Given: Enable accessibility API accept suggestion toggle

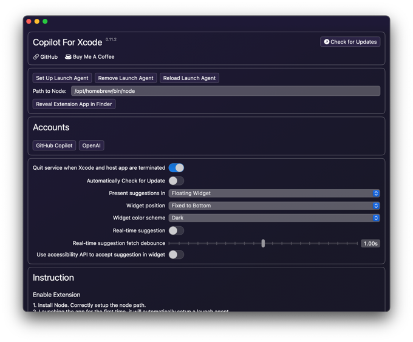Looking at the screenshot, I should pyautogui.click(x=176, y=255).
